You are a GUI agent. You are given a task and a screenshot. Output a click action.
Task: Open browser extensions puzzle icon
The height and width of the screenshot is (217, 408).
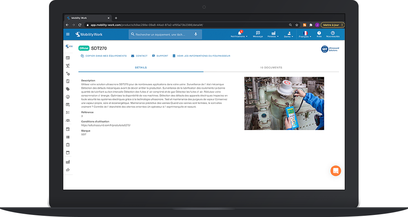pos(310,25)
